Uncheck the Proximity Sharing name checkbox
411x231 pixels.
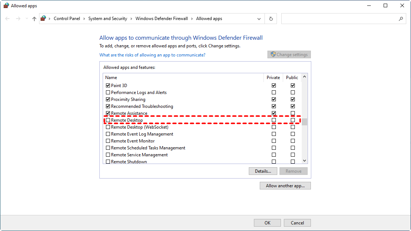[x=108, y=99]
